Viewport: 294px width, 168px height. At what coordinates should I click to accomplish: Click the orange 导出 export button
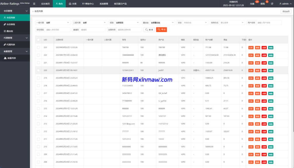[162, 29]
